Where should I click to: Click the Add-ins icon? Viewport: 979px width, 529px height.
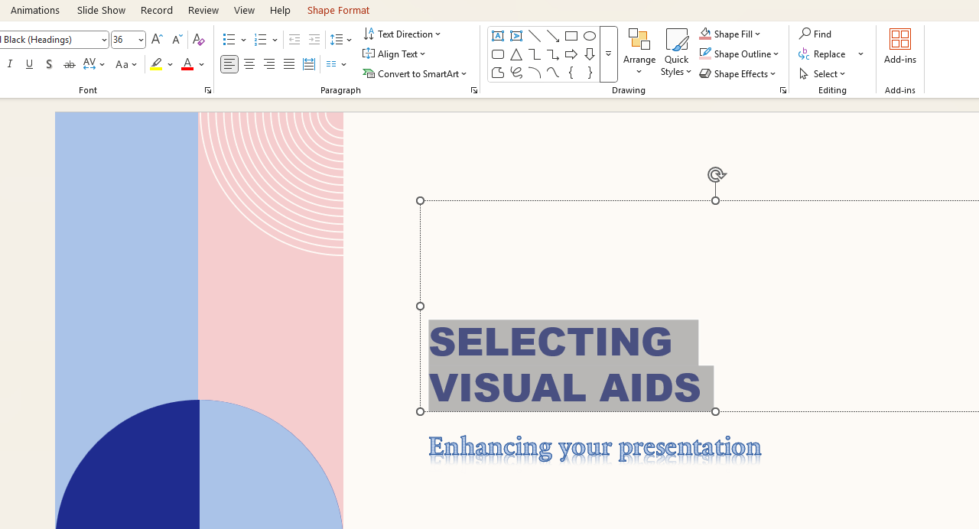pyautogui.click(x=899, y=47)
